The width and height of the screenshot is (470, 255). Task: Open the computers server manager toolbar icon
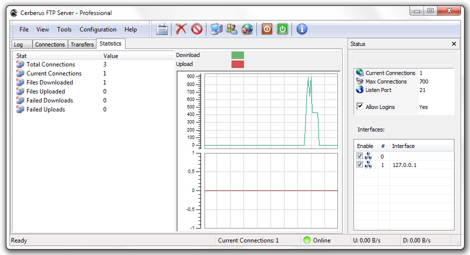click(x=216, y=29)
